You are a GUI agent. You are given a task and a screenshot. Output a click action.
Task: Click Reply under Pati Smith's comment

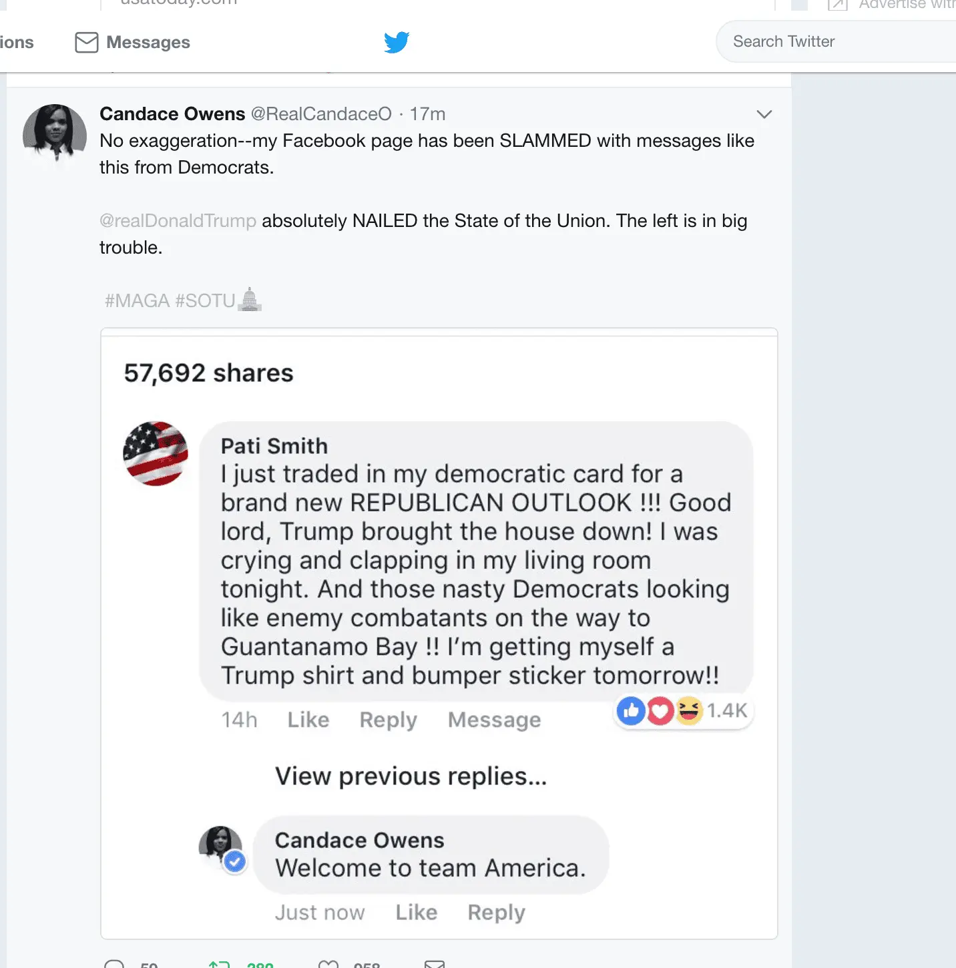click(x=388, y=720)
